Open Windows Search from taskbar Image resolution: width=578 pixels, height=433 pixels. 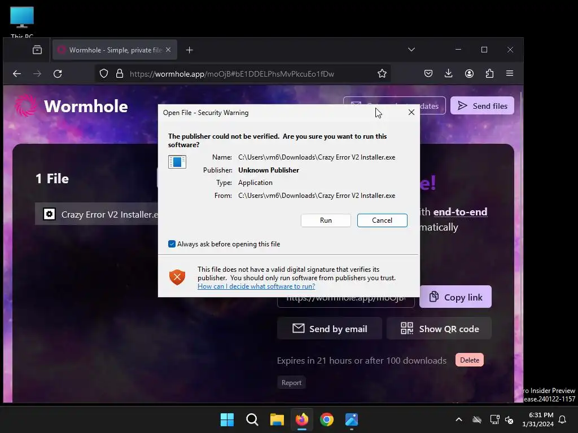pyautogui.click(x=252, y=419)
